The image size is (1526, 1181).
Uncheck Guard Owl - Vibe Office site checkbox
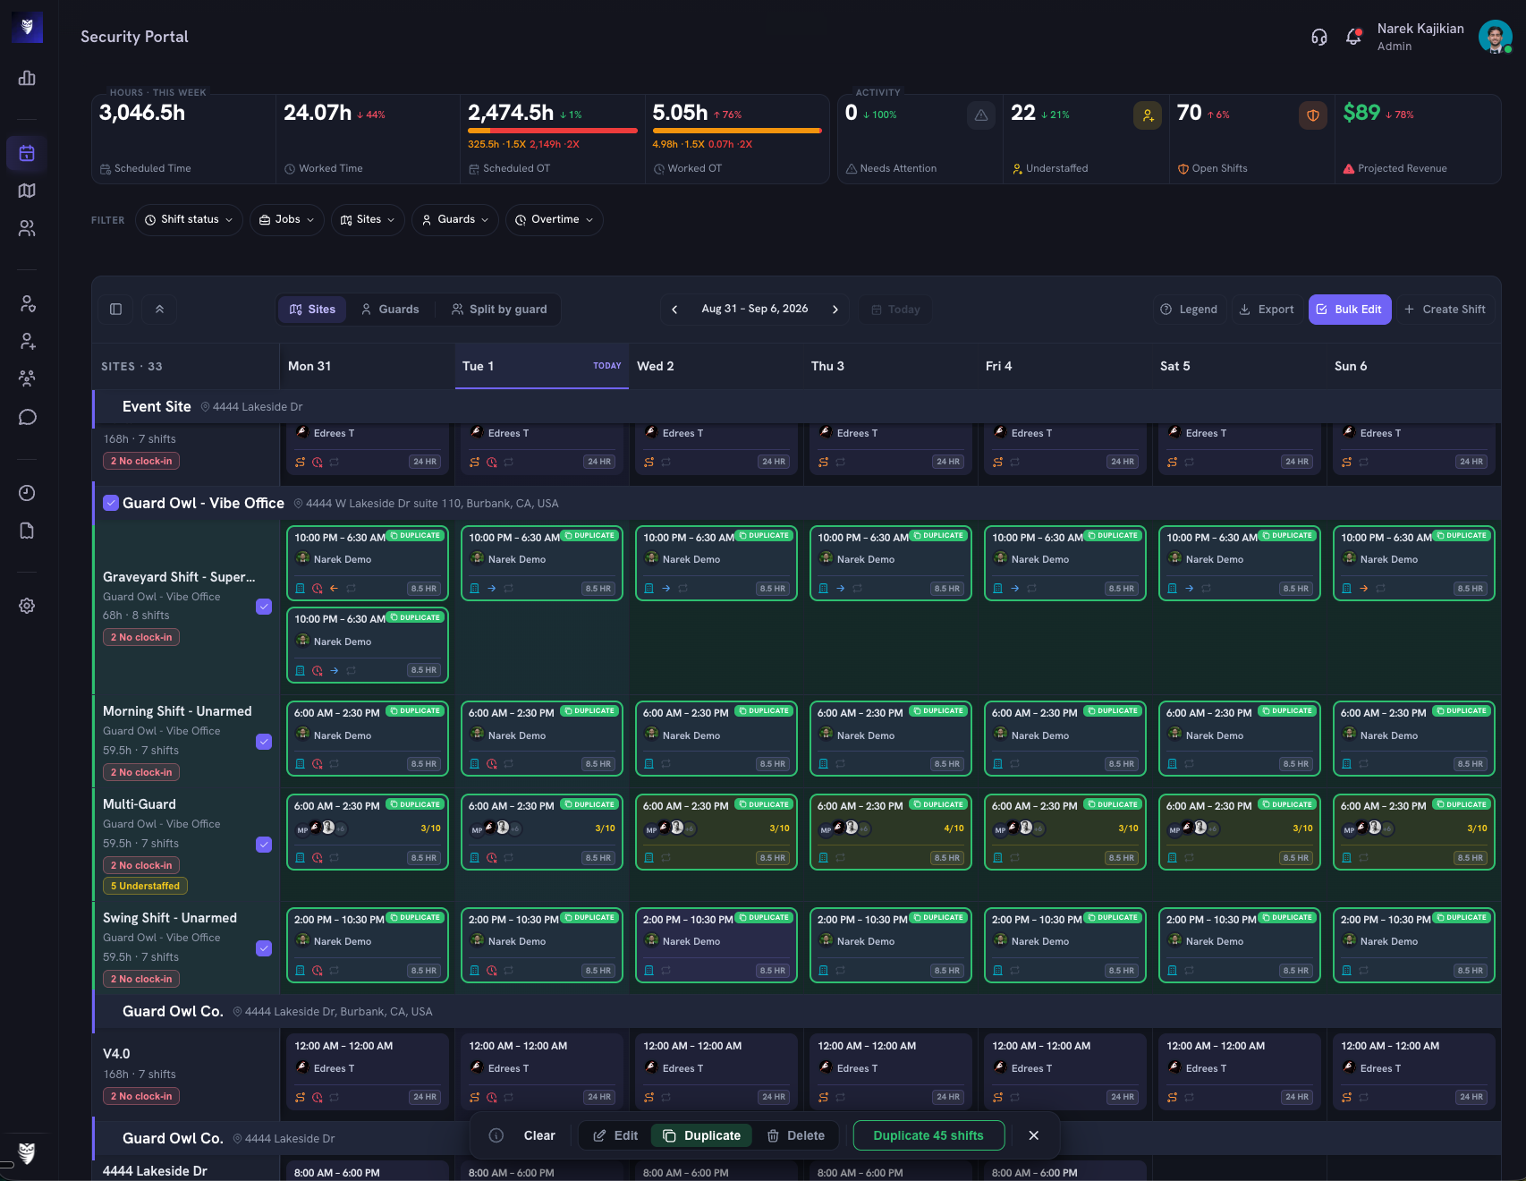coord(111,503)
